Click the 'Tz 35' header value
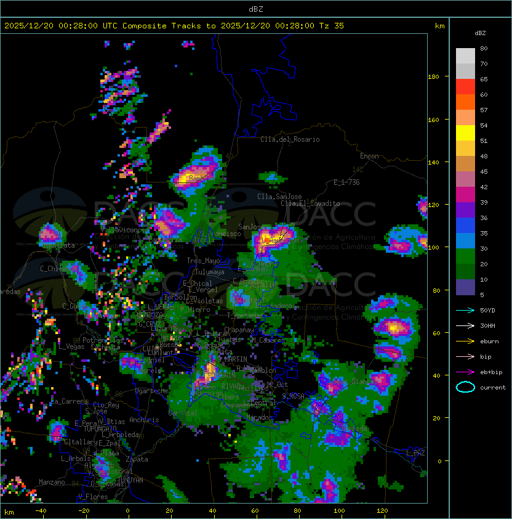The width and height of the screenshot is (512, 519). pyautogui.click(x=332, y=26)
